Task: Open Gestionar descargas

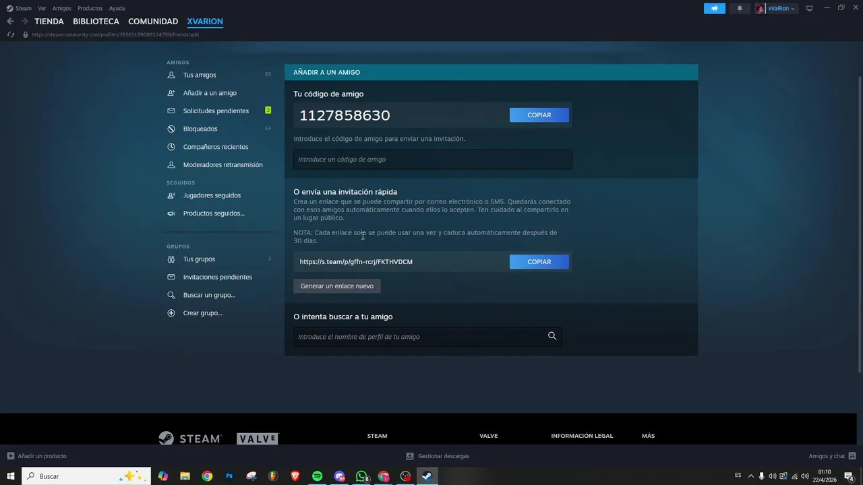Action: (x=438, y=456)
